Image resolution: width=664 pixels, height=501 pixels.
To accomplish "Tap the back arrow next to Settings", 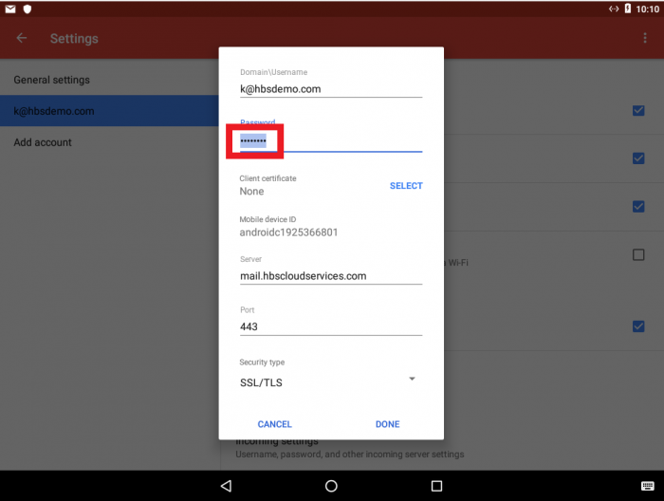I will pyautogui.click(x=21, y=38).
